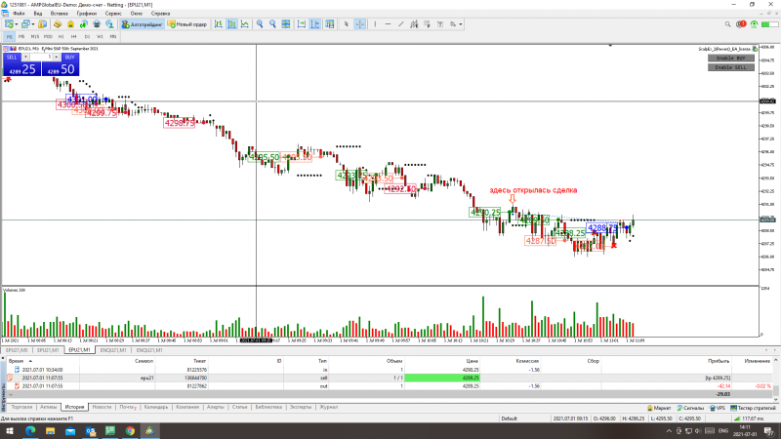The height and width of the screenshot is (439, 781).
Task: Select the H1 timeframe button
Action: coord(61,37)
